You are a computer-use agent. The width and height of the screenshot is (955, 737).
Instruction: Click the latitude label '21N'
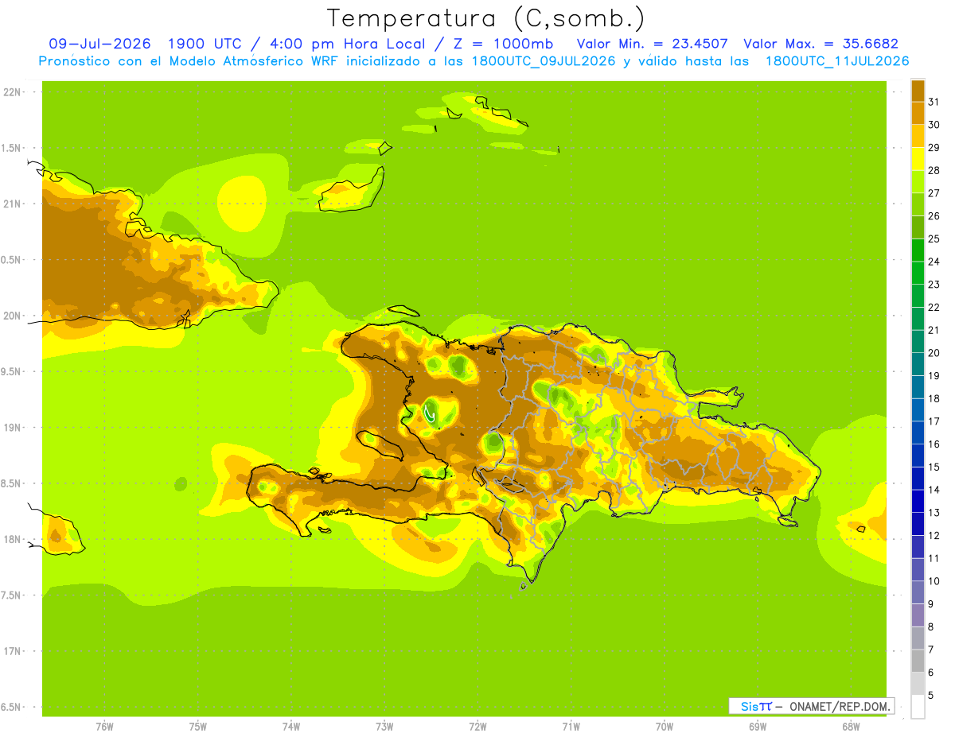coord(12,204)
